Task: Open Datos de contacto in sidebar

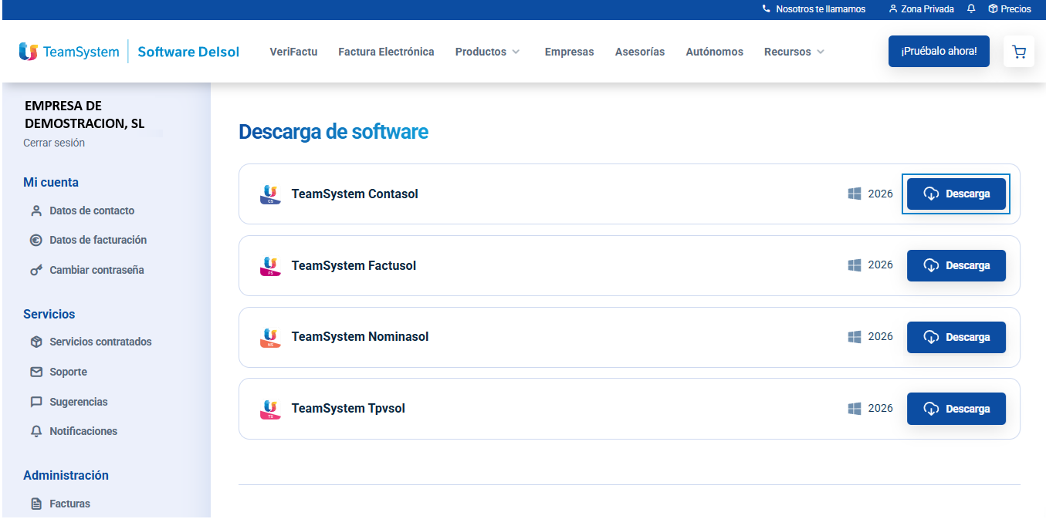Action: tap(92, 211)
